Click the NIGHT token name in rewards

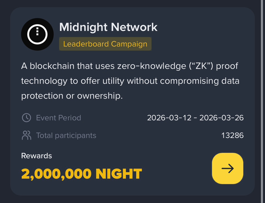119,174
